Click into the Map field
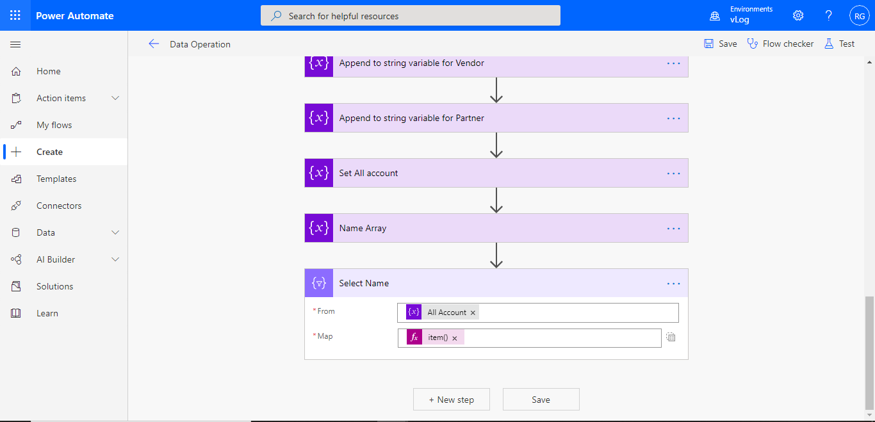 tap(530, 337)
